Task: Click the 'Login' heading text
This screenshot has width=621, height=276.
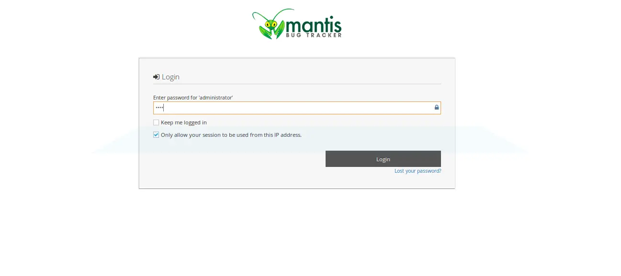Action: tap(170, 77)
